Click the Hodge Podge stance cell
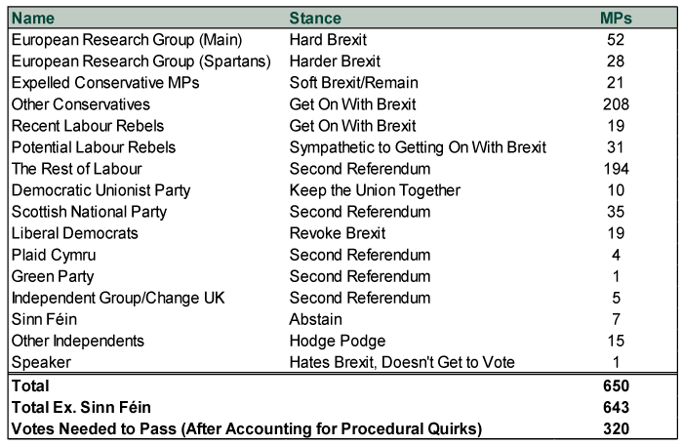The width and height of the screenshot is (683, 445). point(338,341)
